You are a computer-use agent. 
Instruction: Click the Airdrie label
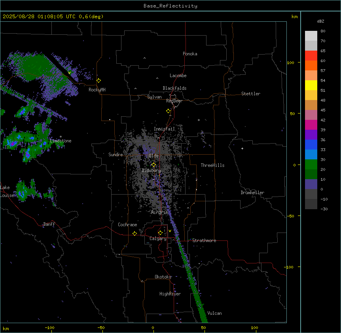(160, 212)
